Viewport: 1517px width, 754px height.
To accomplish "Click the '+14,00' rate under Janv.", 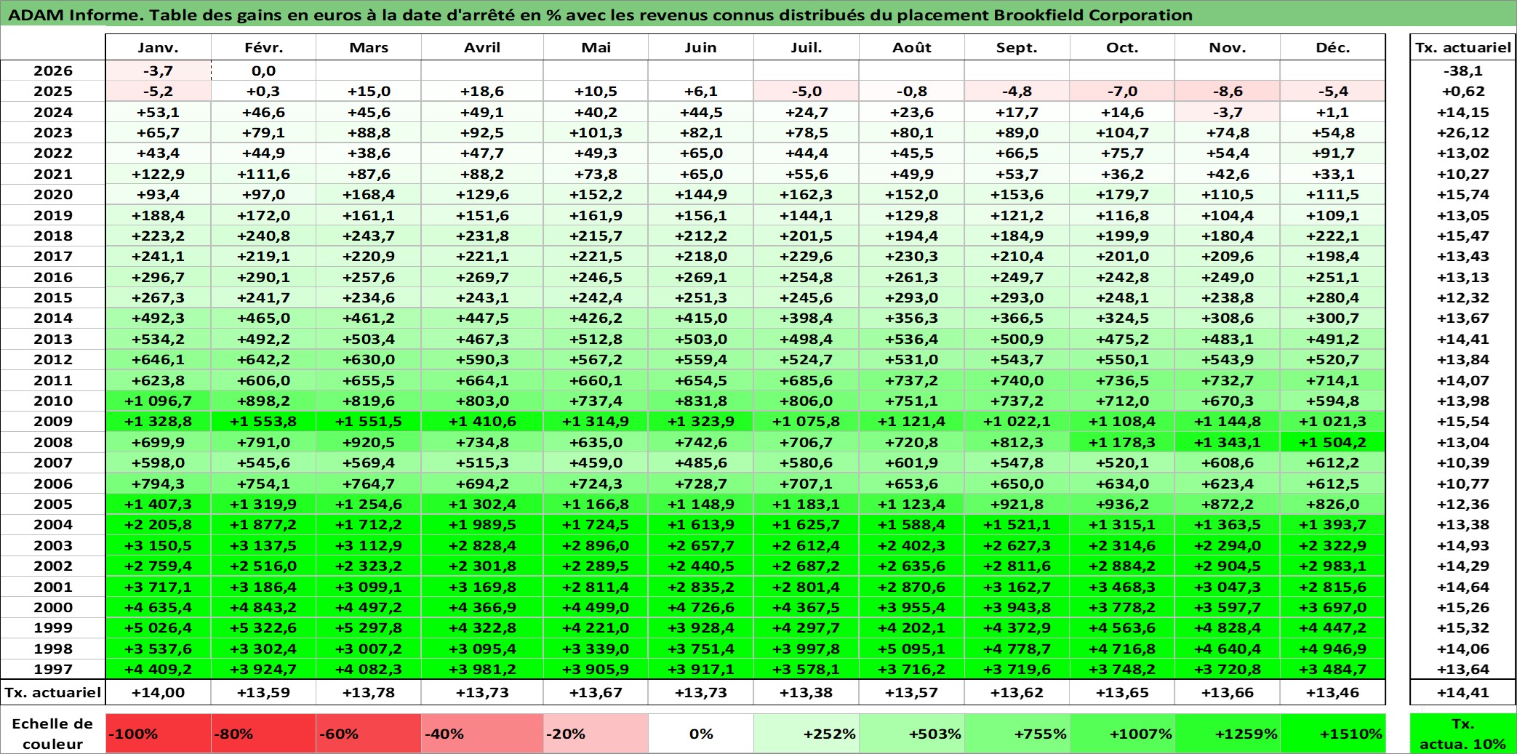I will (159, 692).
